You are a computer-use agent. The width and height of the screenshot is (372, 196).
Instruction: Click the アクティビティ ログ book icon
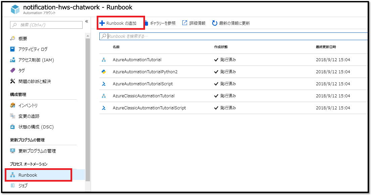point(12,49)
